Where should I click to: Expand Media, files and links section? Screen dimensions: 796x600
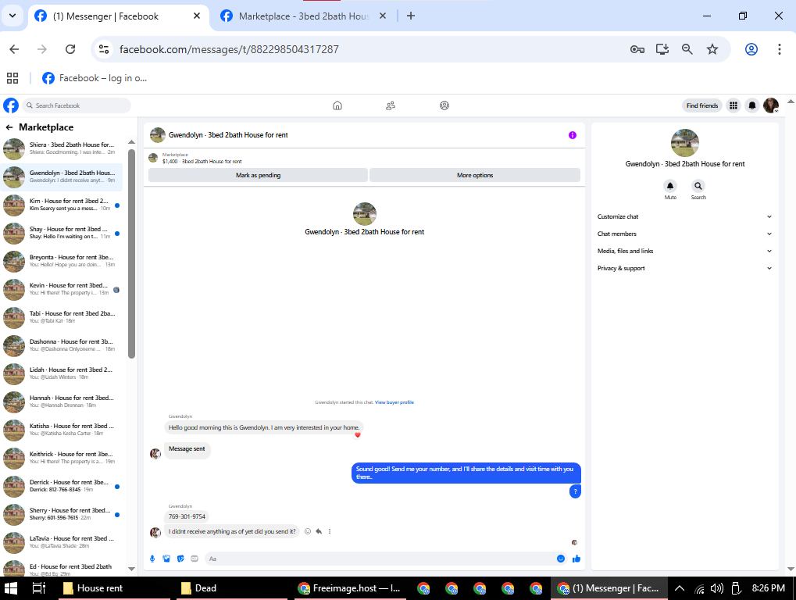tap(684, 252)
